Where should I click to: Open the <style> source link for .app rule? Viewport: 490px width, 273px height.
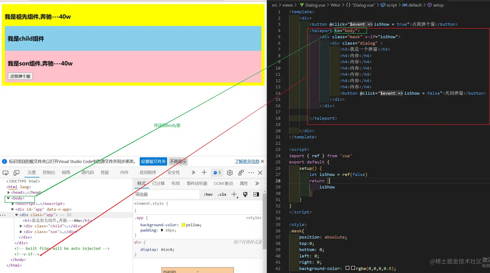coord(253,218)
